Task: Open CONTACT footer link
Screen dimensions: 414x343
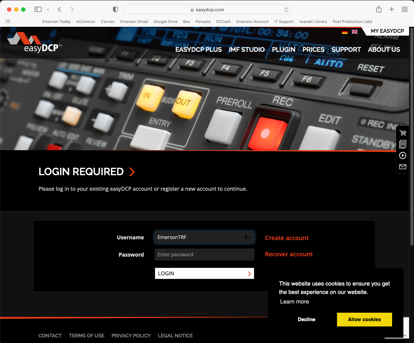Action: pos(50,336)
